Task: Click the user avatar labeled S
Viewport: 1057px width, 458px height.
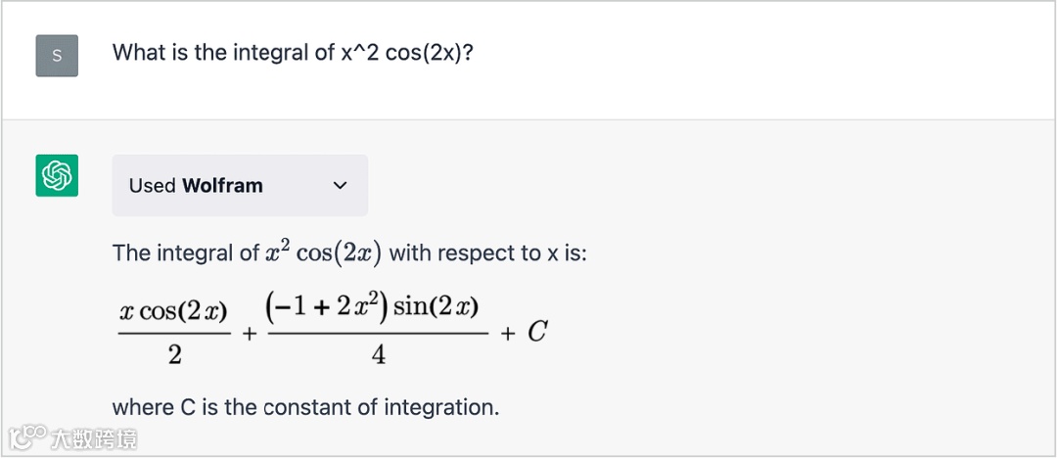Action: [x=57, y=56]
